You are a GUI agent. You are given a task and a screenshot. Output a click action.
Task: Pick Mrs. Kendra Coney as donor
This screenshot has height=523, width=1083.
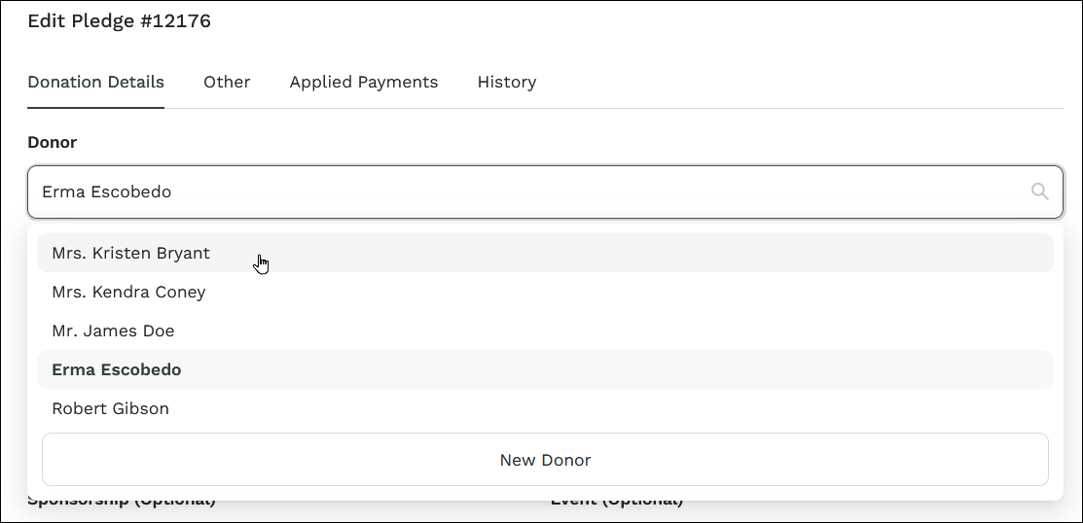(x=128, y=292)
